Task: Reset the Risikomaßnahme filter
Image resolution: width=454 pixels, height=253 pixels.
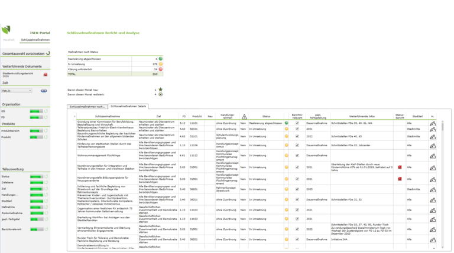Action: (46, 213)
